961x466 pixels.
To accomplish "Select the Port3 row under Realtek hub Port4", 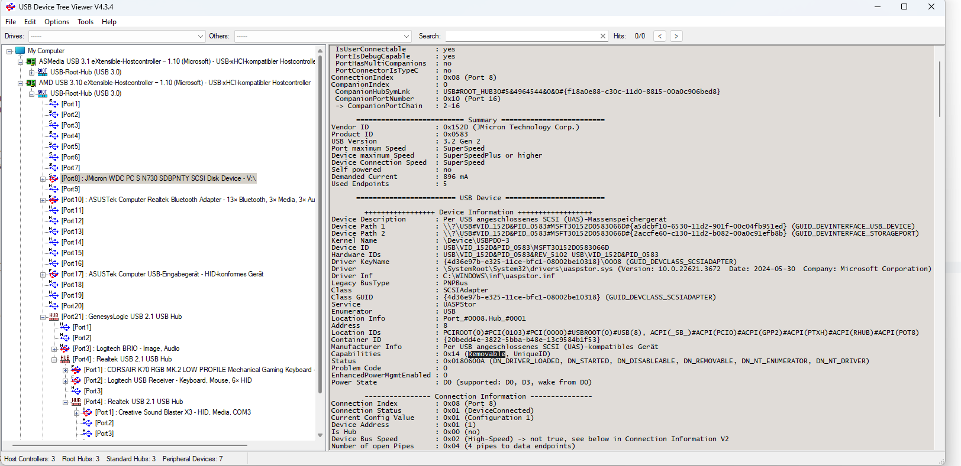I will [x=93, y=391].
